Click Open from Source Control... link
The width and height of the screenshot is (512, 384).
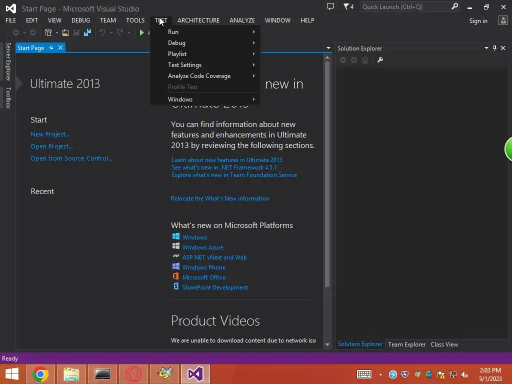coord(71,158)
